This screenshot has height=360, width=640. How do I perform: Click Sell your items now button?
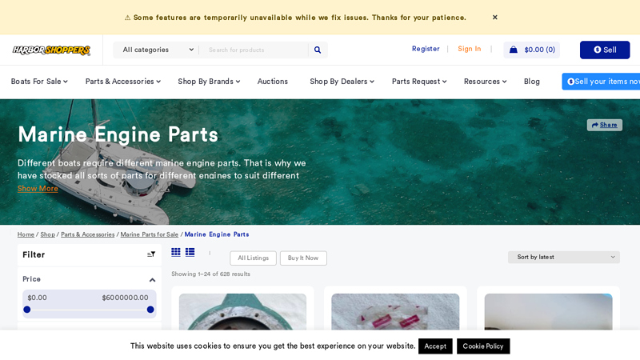click(x=601, y=82)
